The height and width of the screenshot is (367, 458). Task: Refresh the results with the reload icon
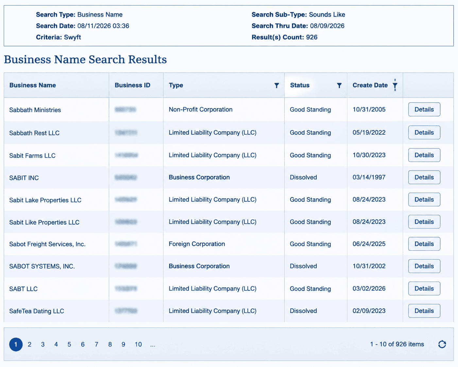442,344
